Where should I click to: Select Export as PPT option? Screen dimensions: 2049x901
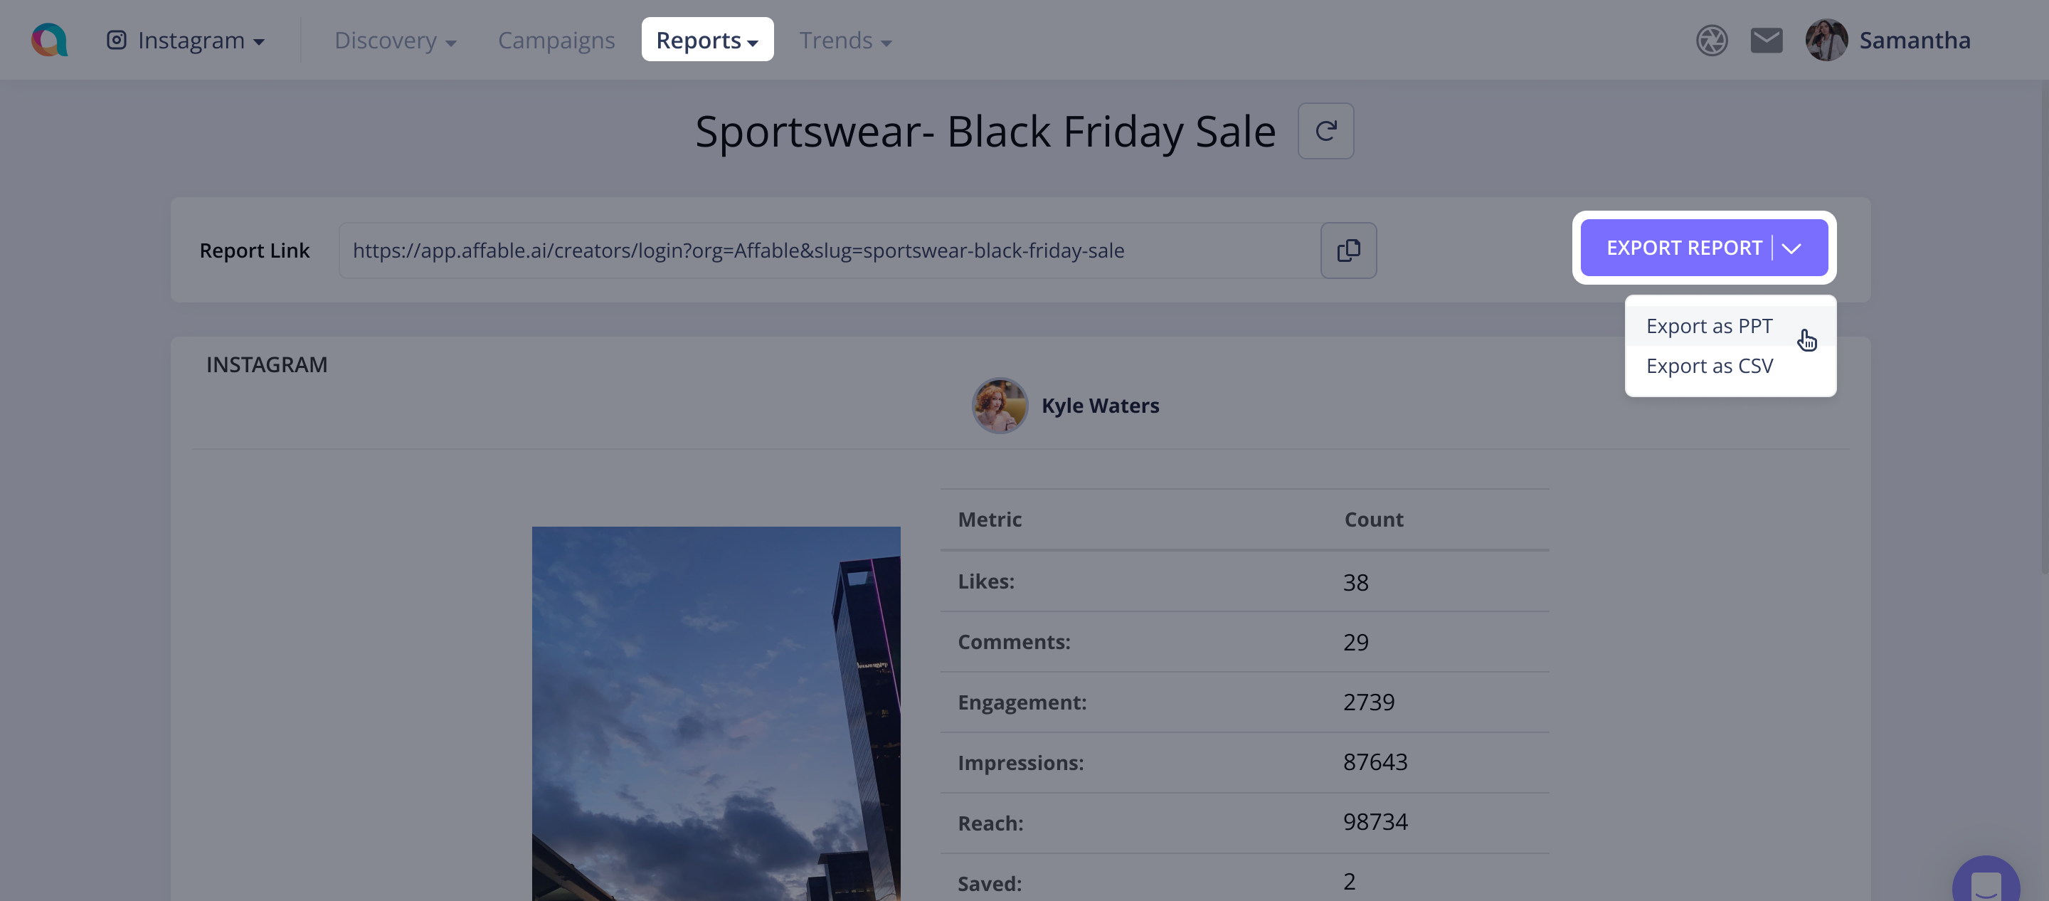click(1708, 327)
